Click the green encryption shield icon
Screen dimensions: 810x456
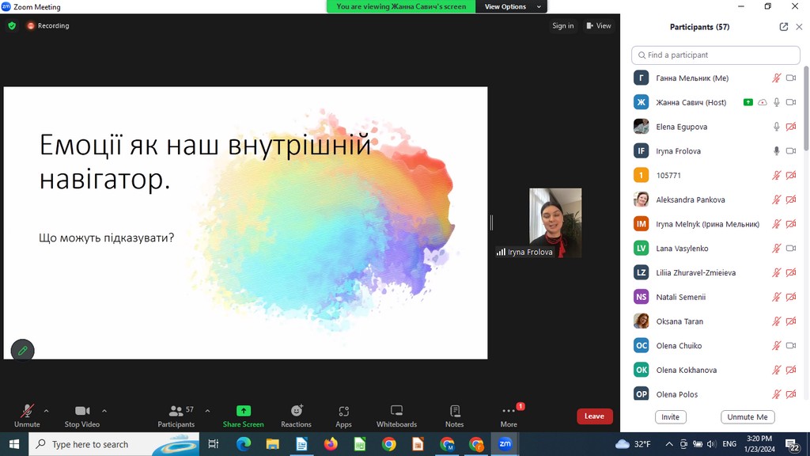point(12,25)
